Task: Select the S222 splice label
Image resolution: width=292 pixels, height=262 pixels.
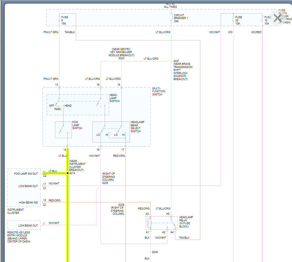Action: click(x=121, y=58)
